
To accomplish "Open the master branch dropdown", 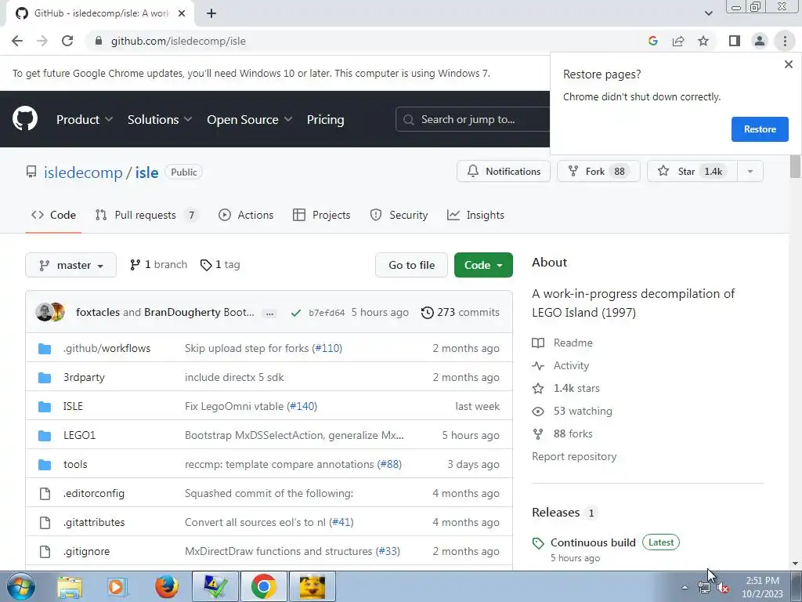I will pyautogui.click(x=70, y=265).
